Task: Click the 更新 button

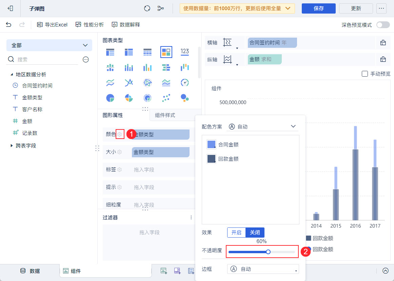Action: pos(356,8)
